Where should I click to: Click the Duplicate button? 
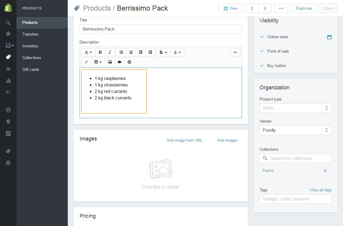[x=304, y=8]
